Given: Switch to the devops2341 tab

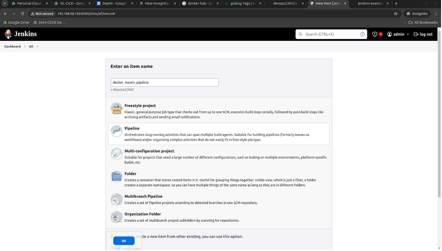Looking at the screenshot, I should (x=285, y=3).
